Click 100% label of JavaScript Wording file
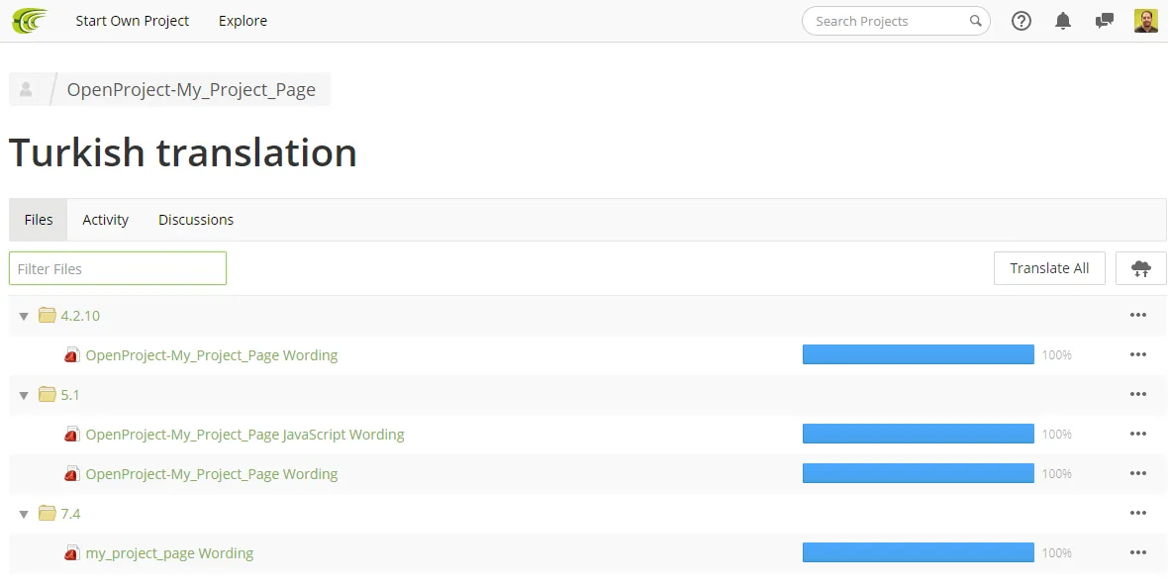The height and width of the screenshot is (588, 1168). click(x=1056, y=434)
